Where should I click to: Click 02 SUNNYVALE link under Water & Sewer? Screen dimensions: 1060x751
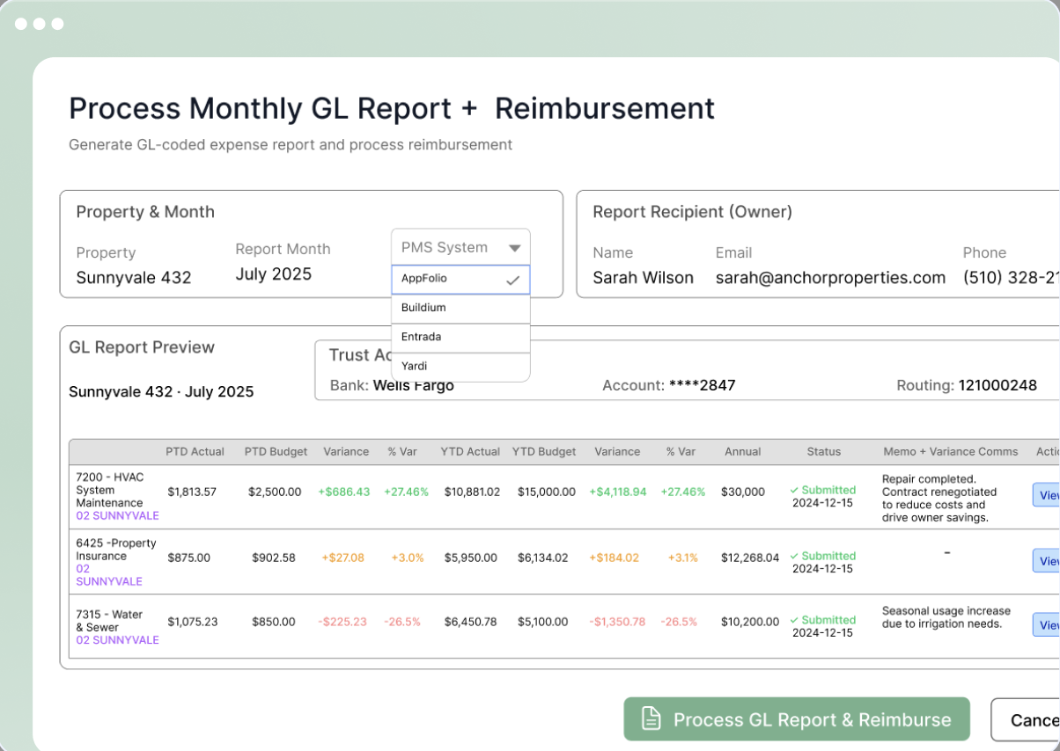click(117, 640)
